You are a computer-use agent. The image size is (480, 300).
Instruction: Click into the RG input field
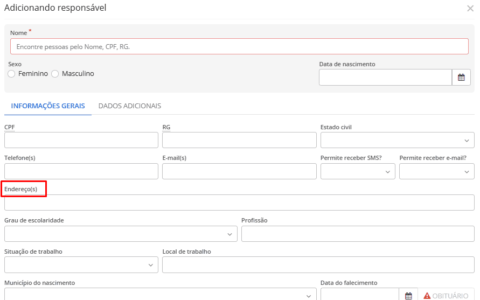pos(239,140)
